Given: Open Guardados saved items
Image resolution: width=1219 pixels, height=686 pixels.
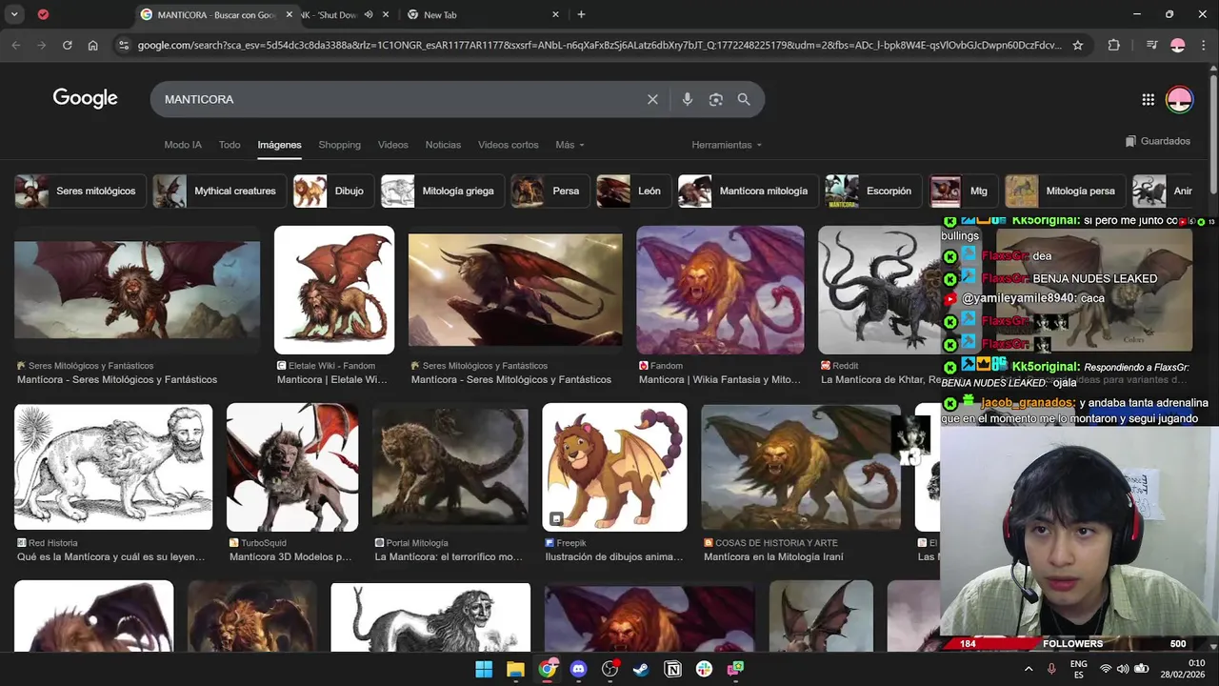Looking at the screenshot, I should pos(1157,141).
